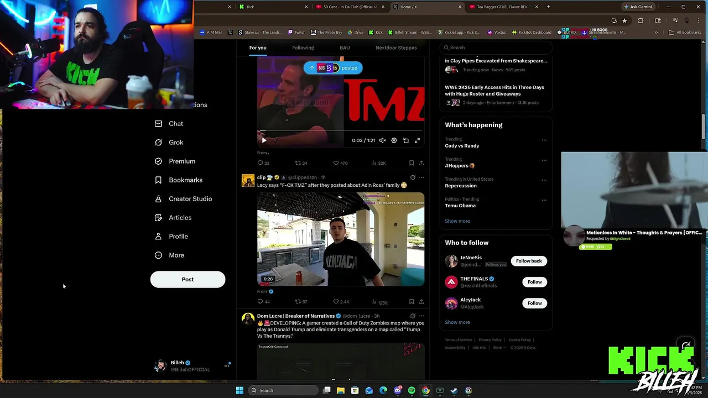Viewport: 708px width, 398px height.
Task: Switch to the Nextdoor Steppas tab
Action: [x=396, y=48]
